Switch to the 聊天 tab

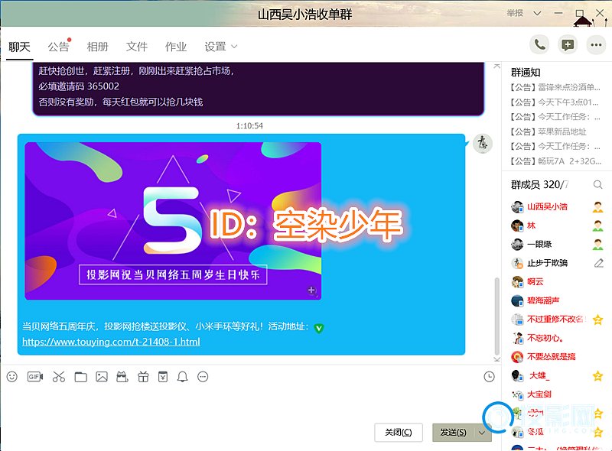pyautogui.click(x=20, y=47)
